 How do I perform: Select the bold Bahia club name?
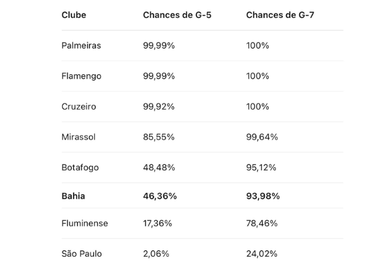pos(73,196)
